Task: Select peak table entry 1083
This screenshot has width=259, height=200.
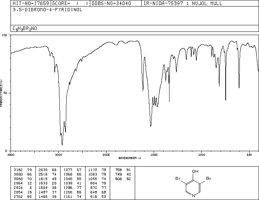Action: coord(97,174)
